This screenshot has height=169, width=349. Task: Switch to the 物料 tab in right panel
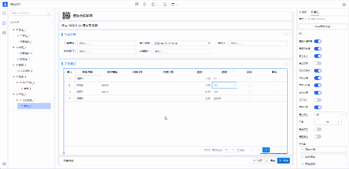[303, 12]
